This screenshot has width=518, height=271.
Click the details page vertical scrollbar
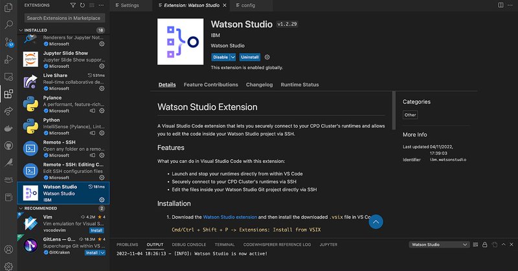coord(394,111)
